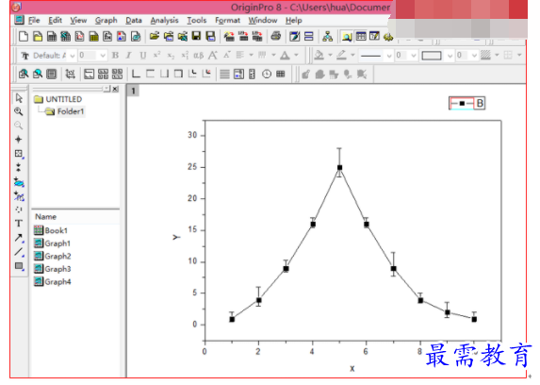This screenshot has height=385, width=540.
Task: Toggle Project Explorer visibility button
Action: (x=347, y=36)
